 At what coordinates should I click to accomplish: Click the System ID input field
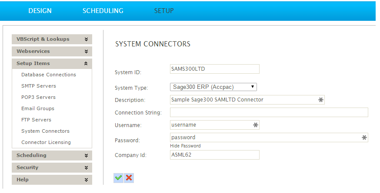click(215, 69)
